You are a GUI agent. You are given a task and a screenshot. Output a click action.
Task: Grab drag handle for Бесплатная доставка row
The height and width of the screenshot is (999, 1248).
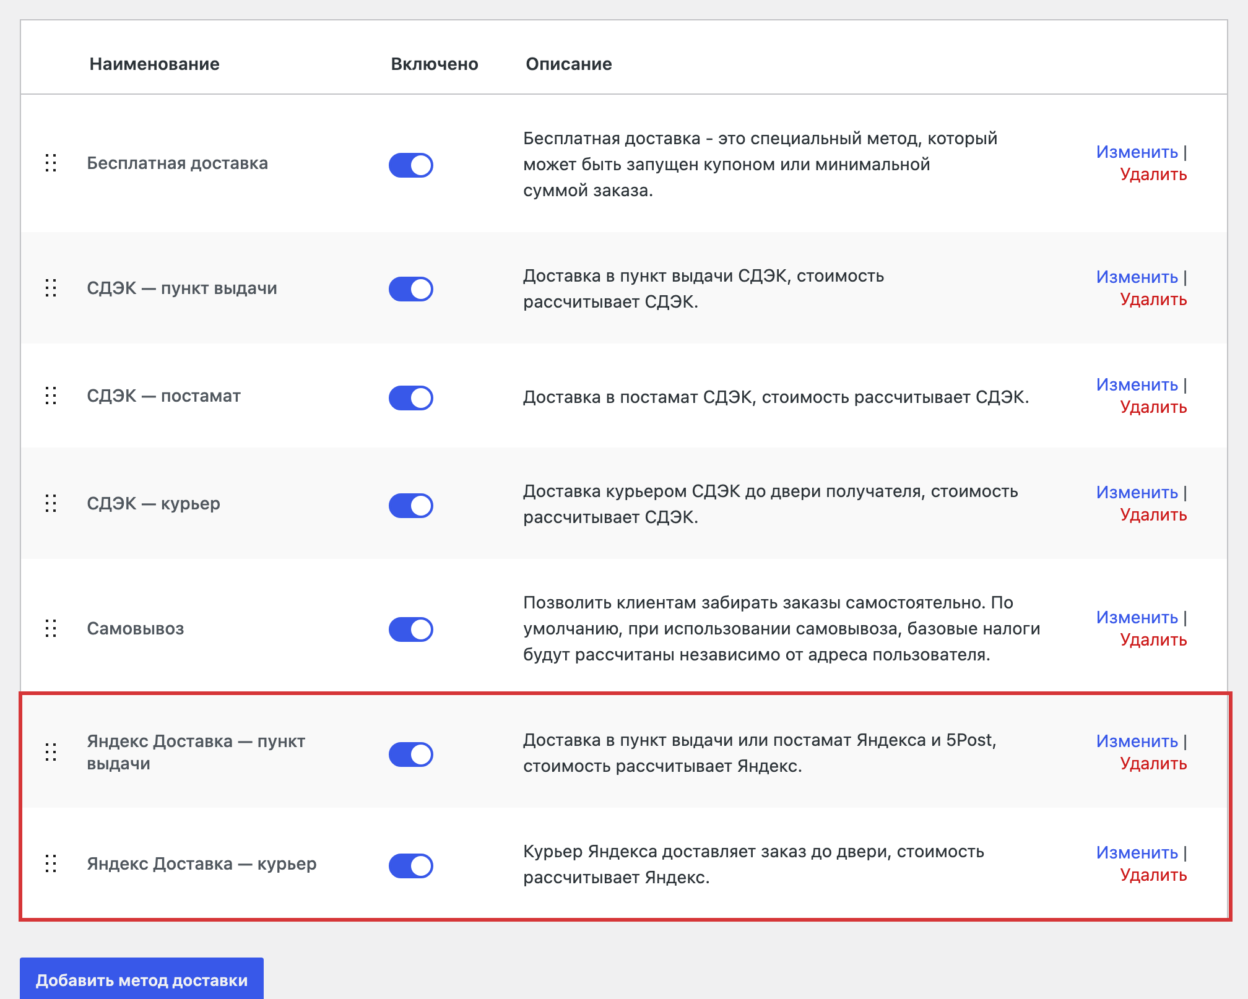[x=51, y=163]
